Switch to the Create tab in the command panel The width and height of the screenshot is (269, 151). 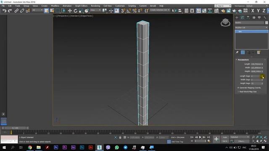[x=237, y=18]
